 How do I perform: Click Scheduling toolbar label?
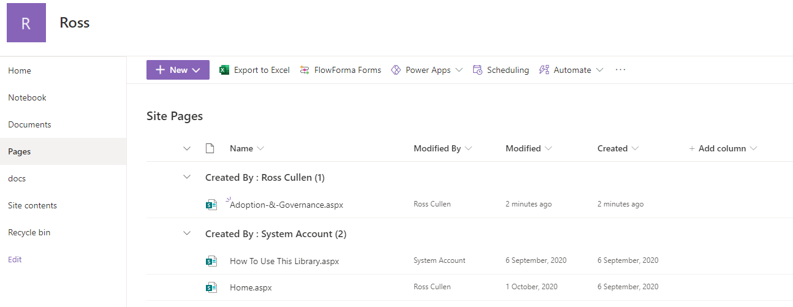[x=508, y=70]
